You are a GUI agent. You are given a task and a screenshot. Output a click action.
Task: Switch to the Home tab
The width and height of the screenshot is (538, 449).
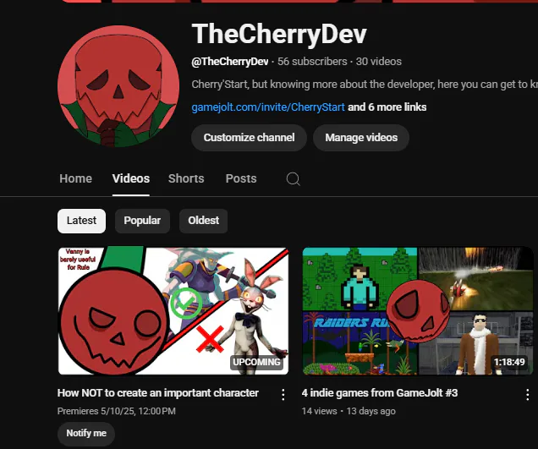pos(75,178)
